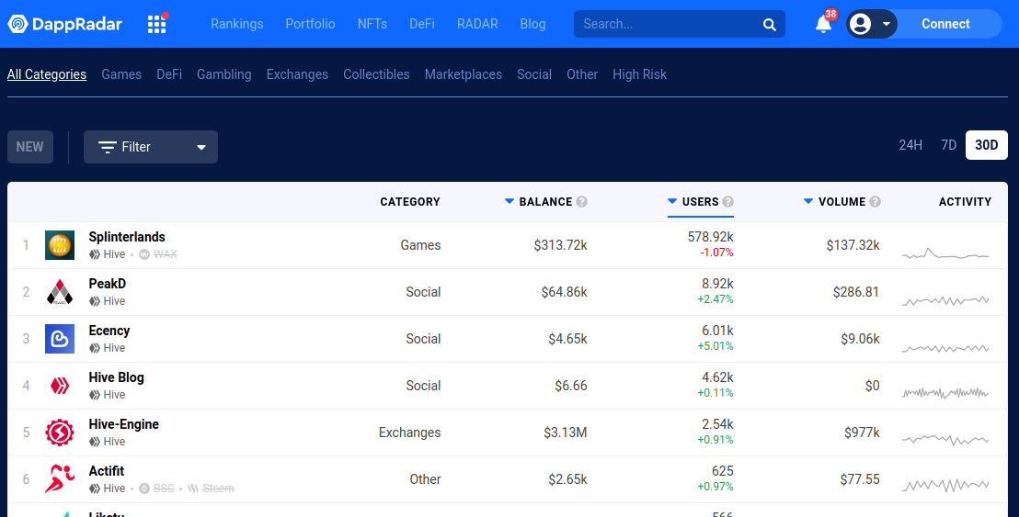
Task: Open the Hive Blog dapp link
Action: coord(116,377)
